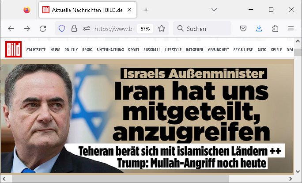The image size is (302, 183).
Task: Save page to Pocket icon
Action: point(243,29)
